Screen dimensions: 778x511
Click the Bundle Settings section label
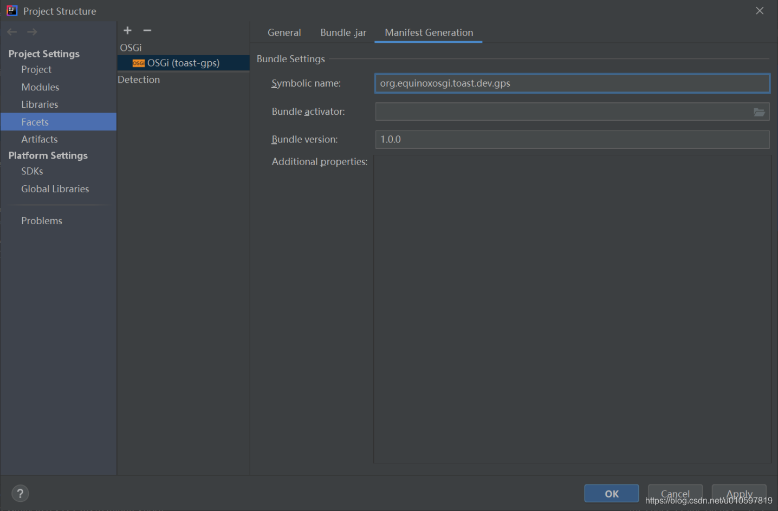pyautogui.click(x=290, y=59)
